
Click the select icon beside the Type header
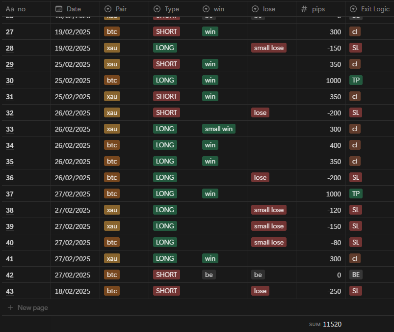[157, 9]
